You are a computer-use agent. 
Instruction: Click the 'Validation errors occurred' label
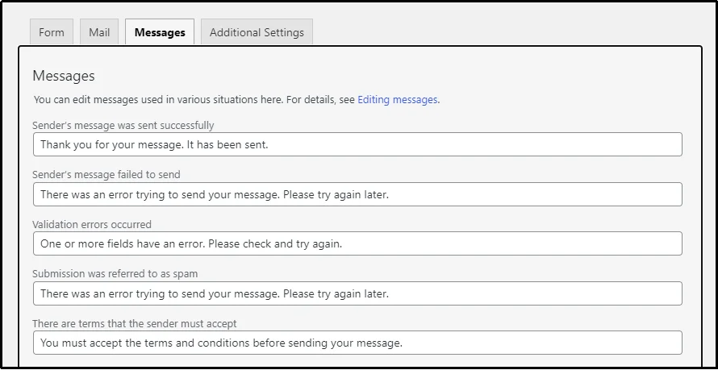[92, 224]
